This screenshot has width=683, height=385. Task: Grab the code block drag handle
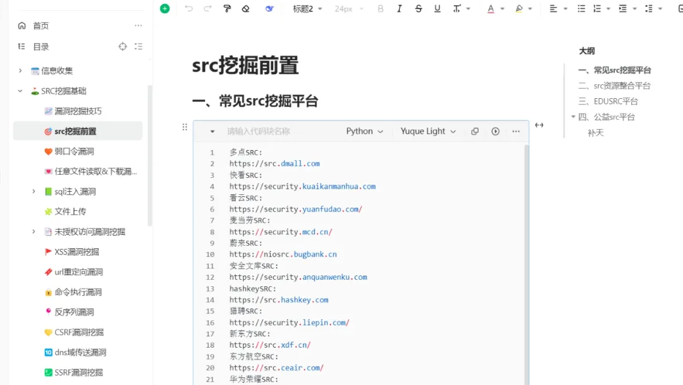point(185,127)
